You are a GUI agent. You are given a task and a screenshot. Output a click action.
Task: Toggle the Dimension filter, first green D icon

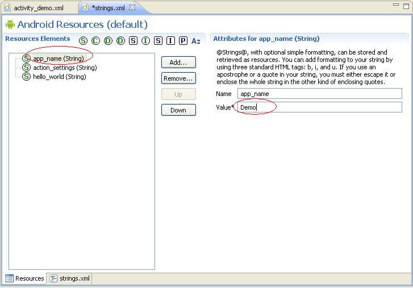[x=108, y=41]
